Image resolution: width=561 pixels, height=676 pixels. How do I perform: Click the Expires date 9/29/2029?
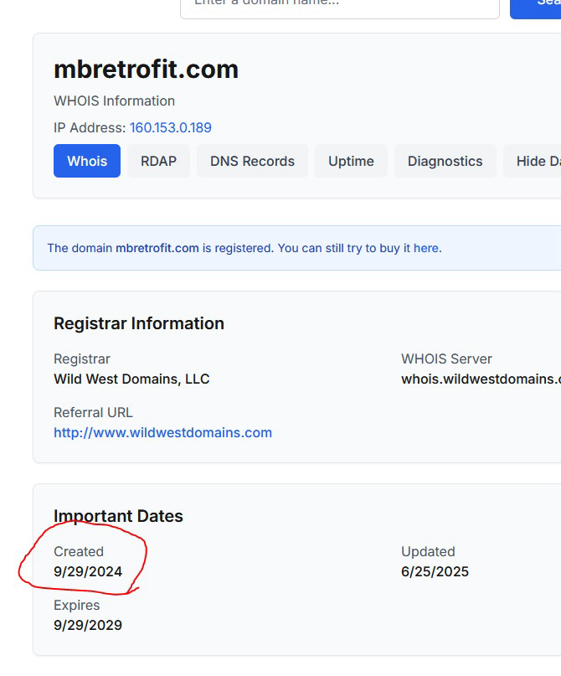[x=88, y=626]
